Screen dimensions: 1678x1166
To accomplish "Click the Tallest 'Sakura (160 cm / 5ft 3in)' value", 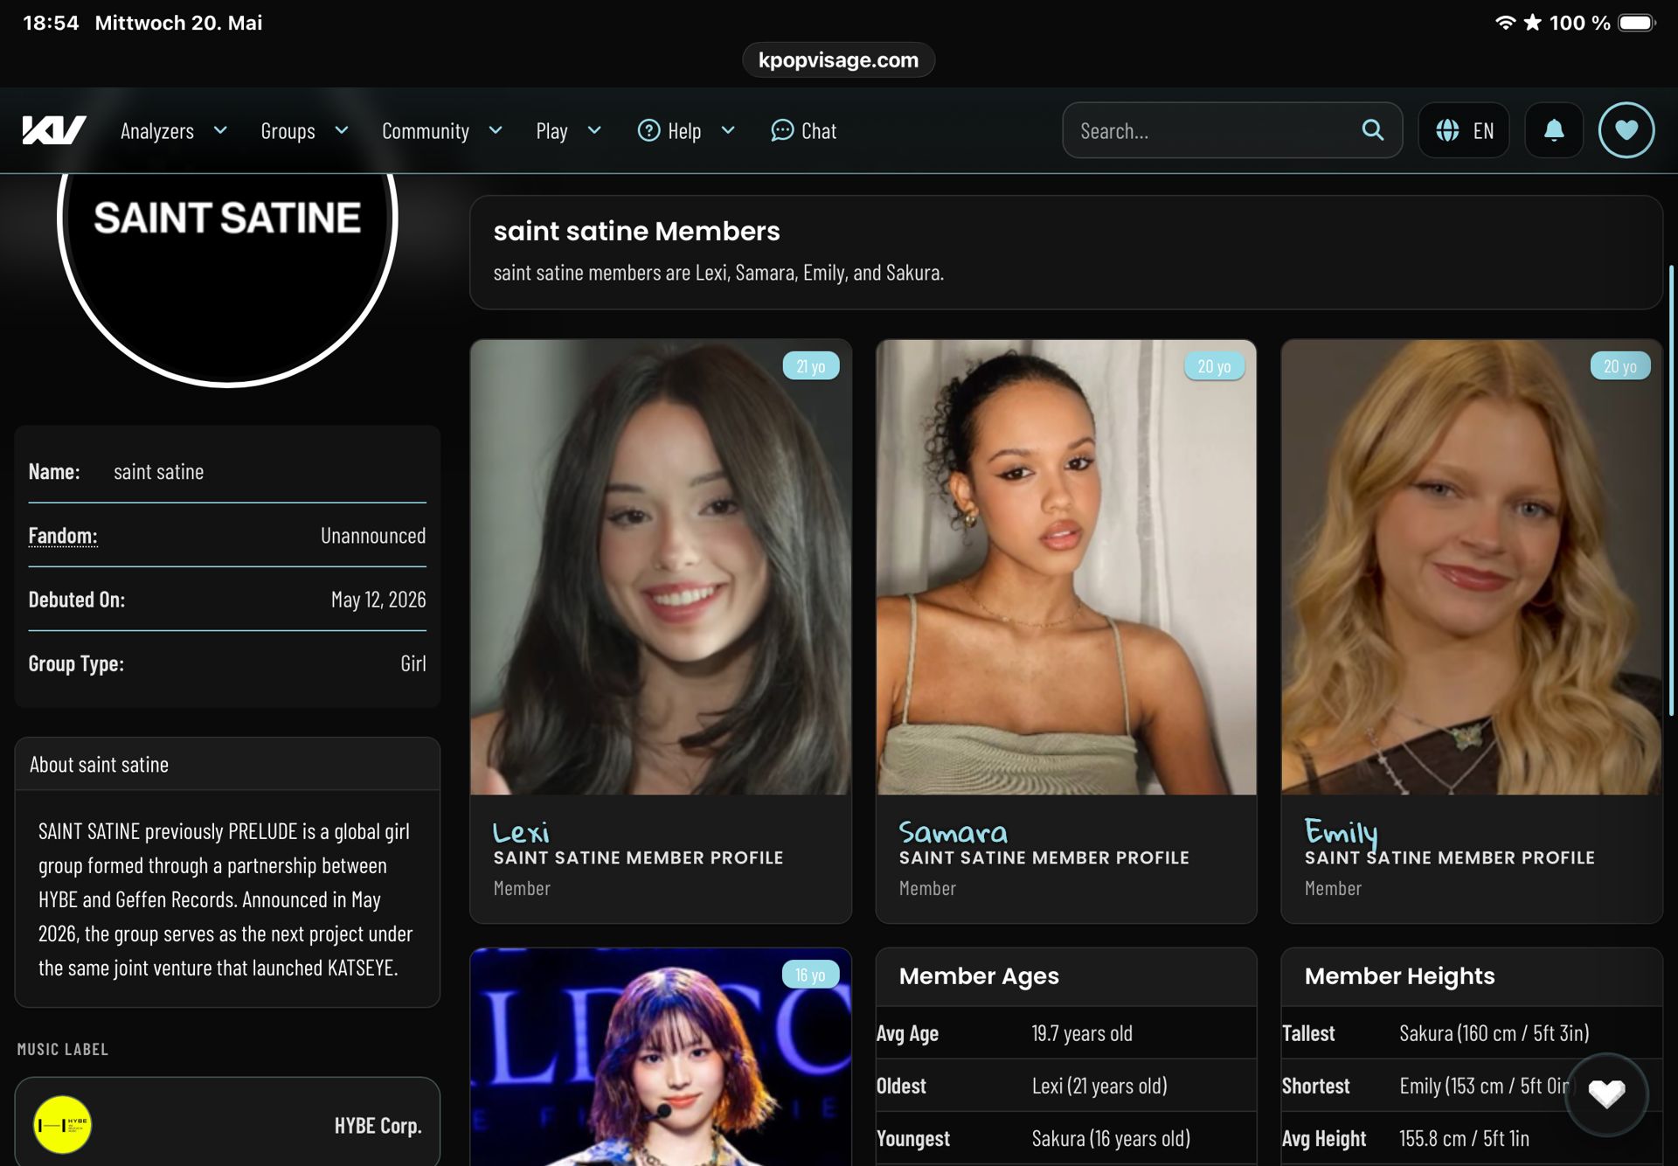I will [x=1494, y=1033].
